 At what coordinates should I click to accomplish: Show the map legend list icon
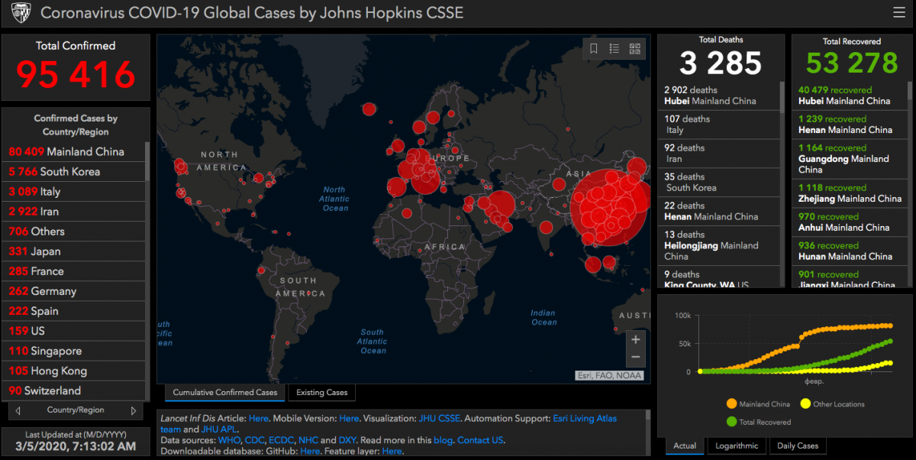(x=614, y=49)
